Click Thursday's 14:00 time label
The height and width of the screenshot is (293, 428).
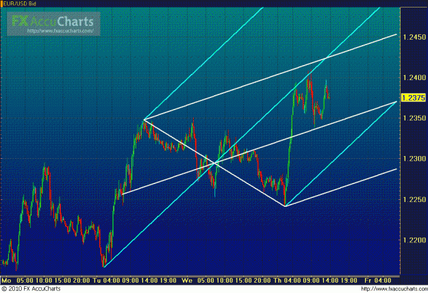330,281
